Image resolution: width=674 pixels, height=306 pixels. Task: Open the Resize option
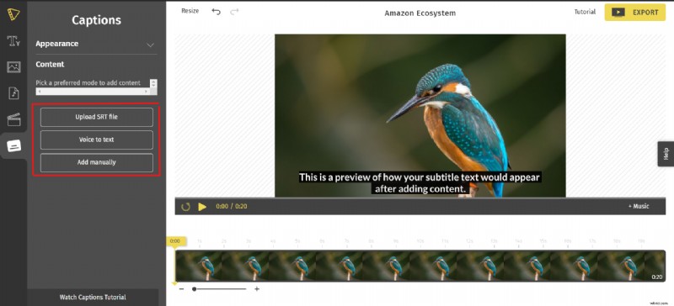click(x=190, y=11)
